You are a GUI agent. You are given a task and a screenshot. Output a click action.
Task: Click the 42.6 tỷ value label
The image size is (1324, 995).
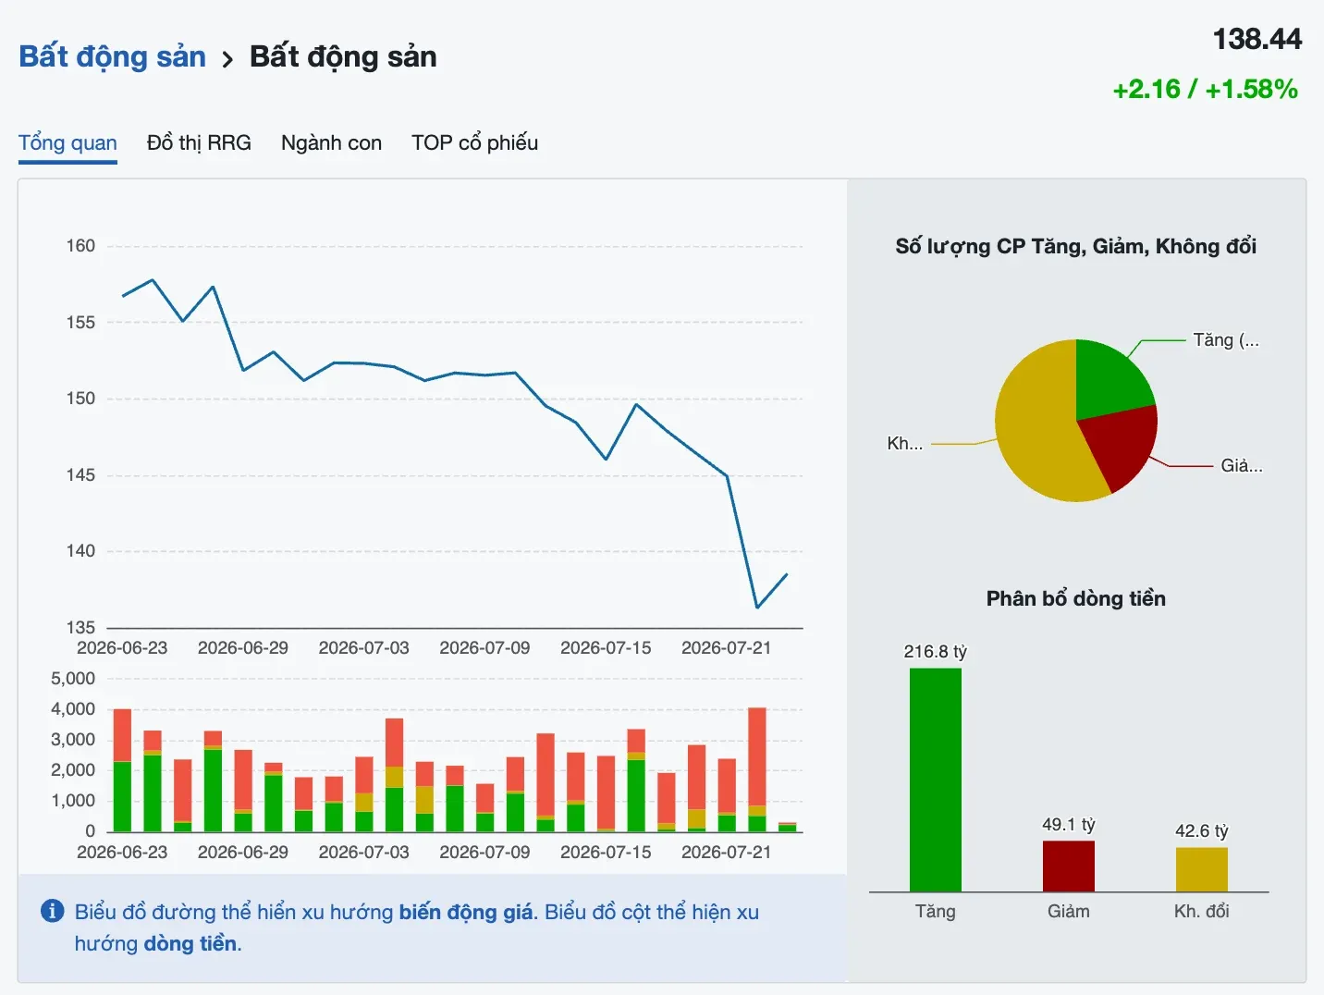[x=1201, y=830]
